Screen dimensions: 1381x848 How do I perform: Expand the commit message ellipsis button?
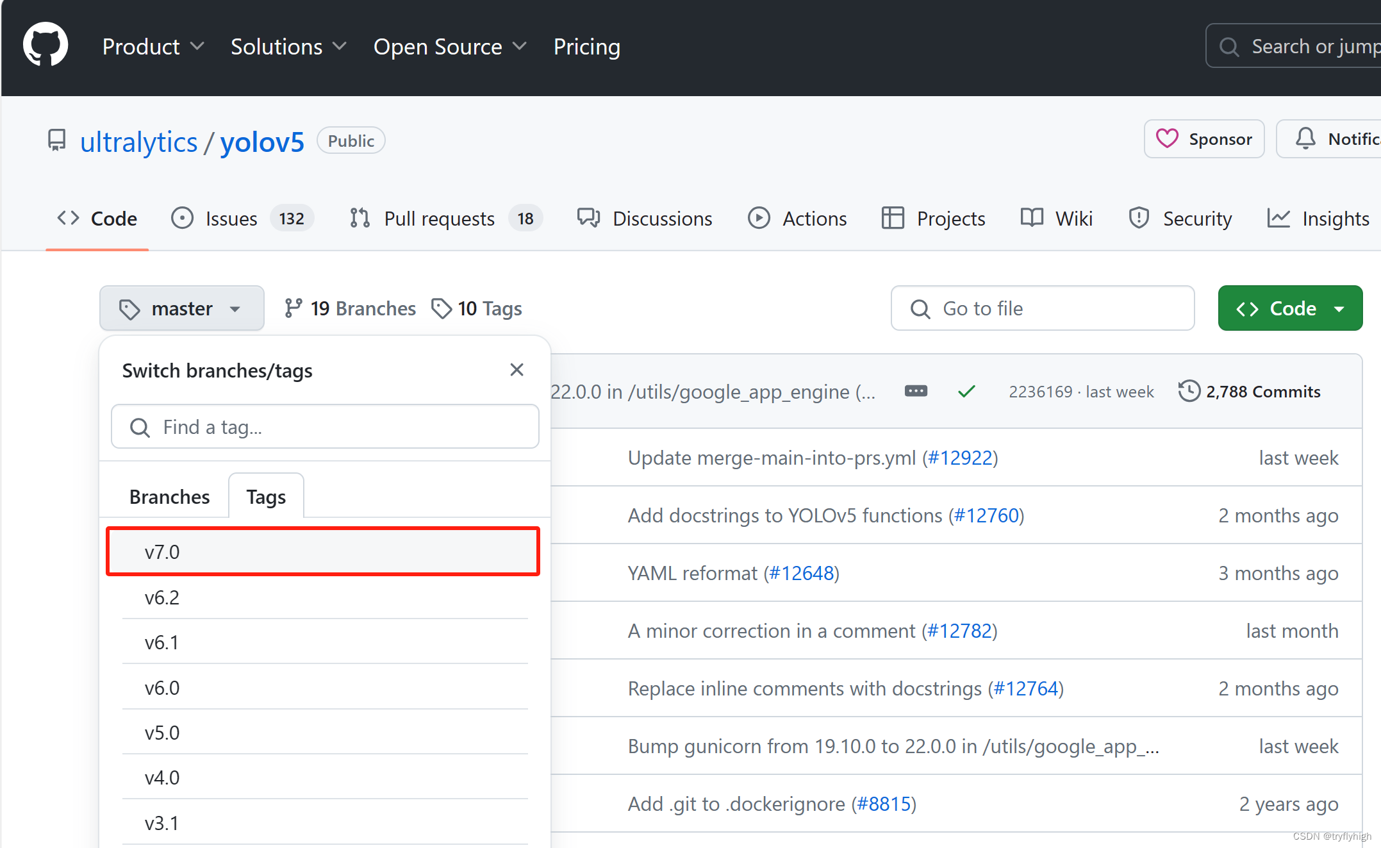[916, 391]
